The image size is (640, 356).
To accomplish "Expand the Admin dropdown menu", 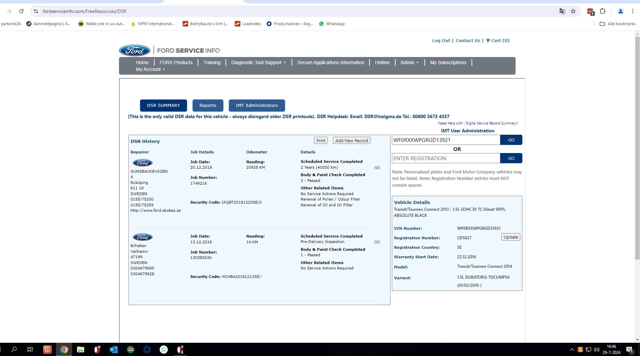I will coord(409,62).
